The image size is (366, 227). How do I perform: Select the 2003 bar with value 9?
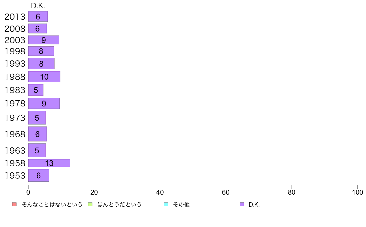coord(44,40)
